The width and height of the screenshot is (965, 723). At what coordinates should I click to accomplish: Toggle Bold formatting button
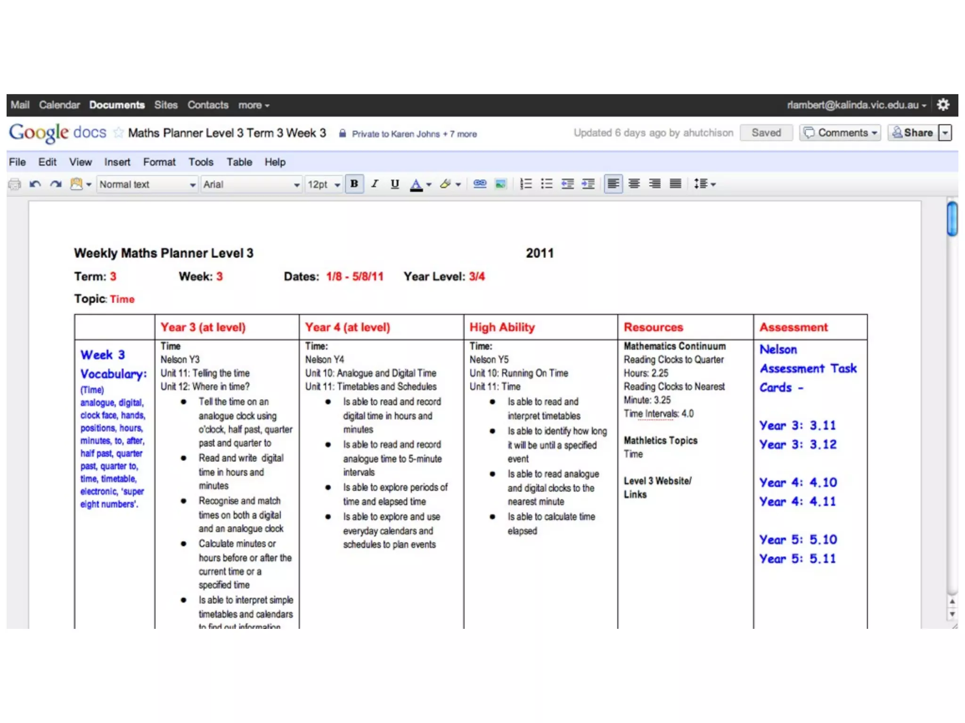[354, 184]
